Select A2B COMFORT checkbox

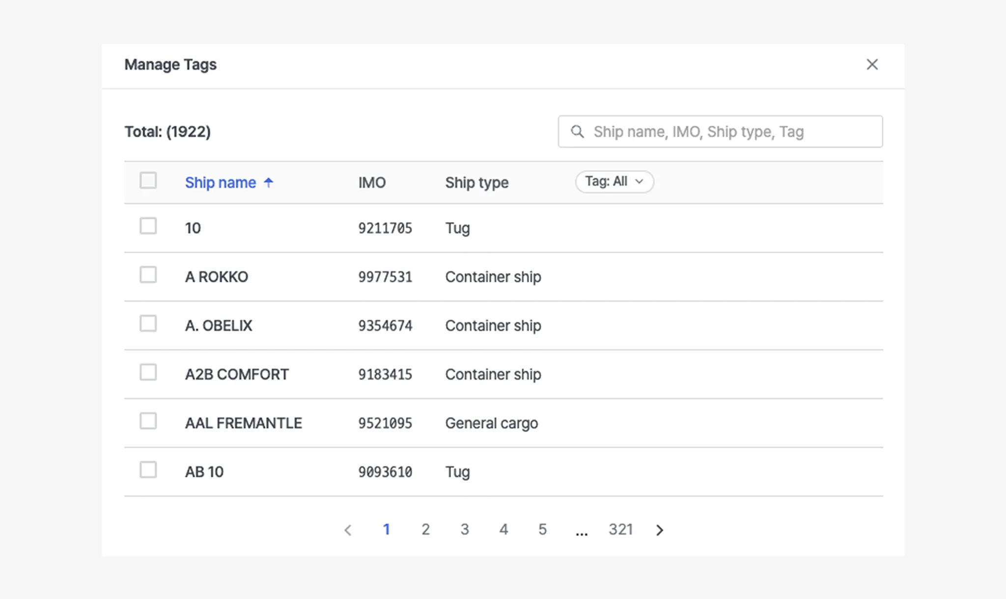(x=148, y=373)
